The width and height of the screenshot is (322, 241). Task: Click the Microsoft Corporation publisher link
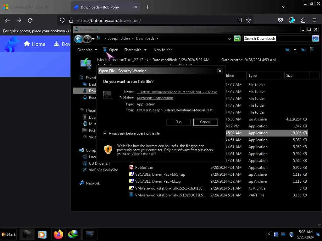point(155,98)
